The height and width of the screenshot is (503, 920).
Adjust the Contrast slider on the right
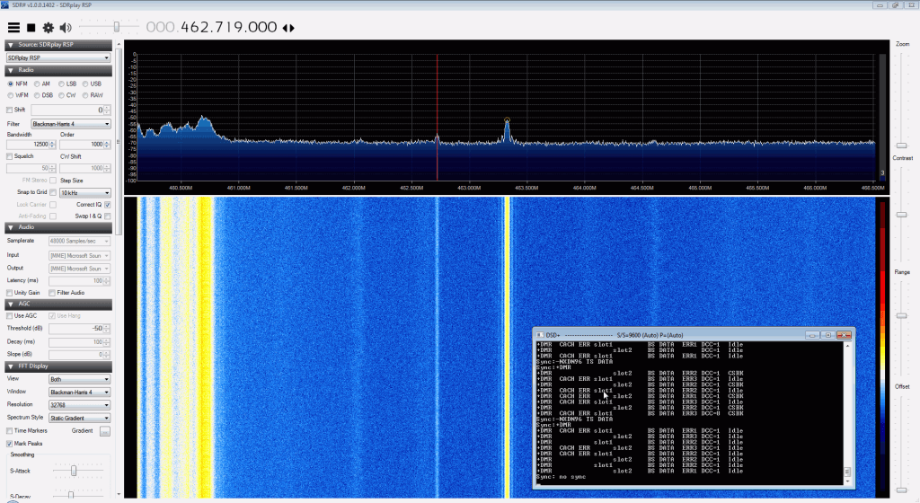click(902, 215)
